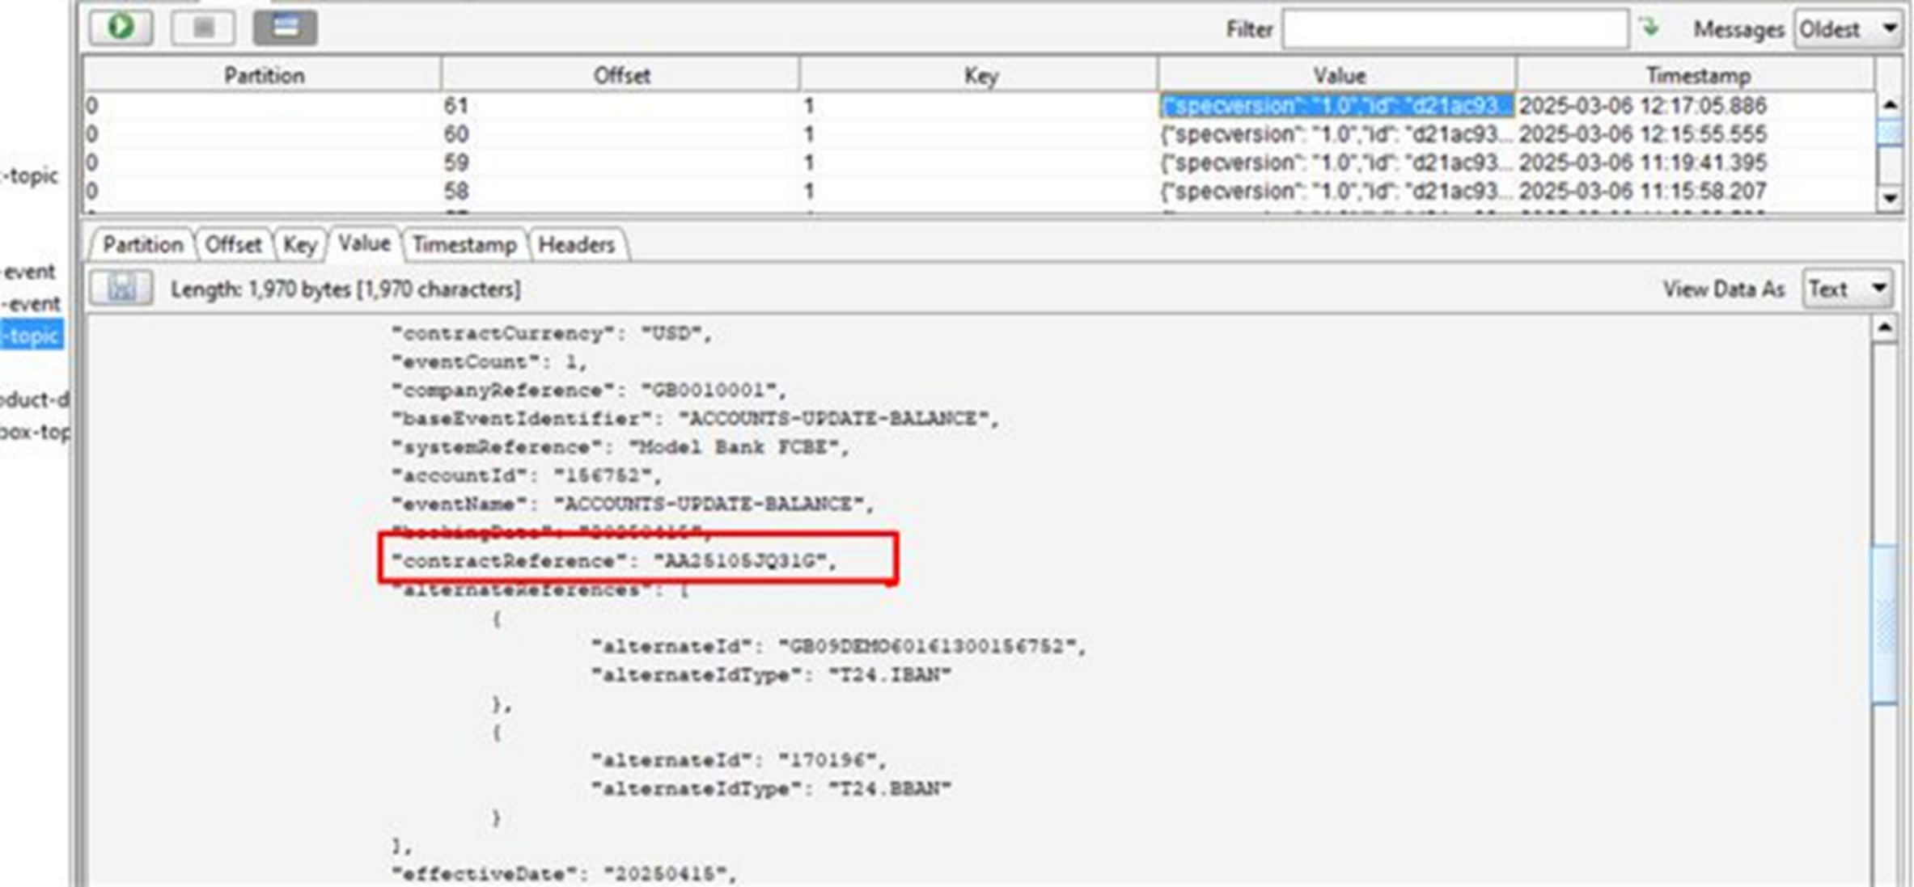This screenshot has height=887, width=1914.
Task: Sort by the Timestamp column header
Action: click(1697, 75)
